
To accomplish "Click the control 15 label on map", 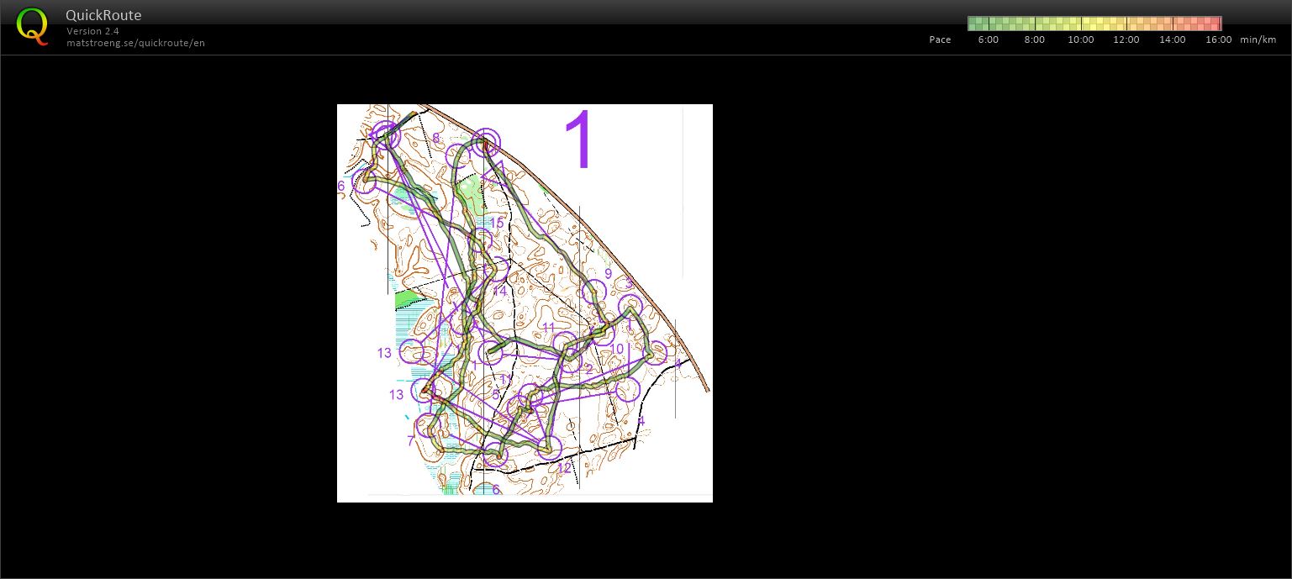I will click(497, 223).
